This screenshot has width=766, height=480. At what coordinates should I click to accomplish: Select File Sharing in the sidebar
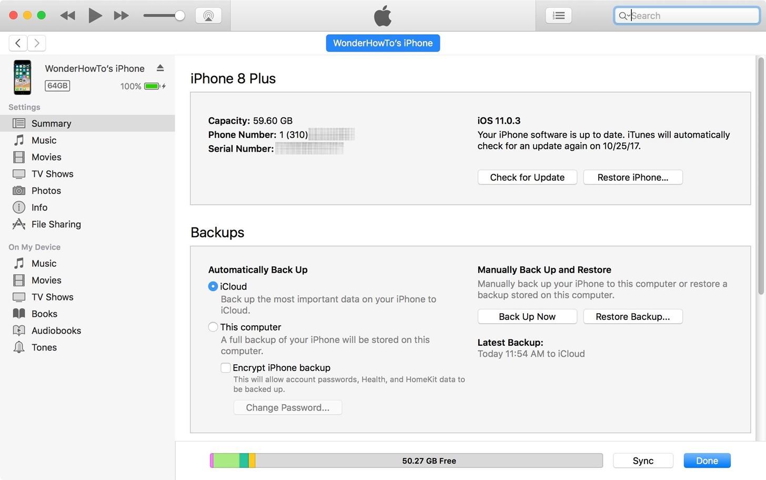coord(56,224)
